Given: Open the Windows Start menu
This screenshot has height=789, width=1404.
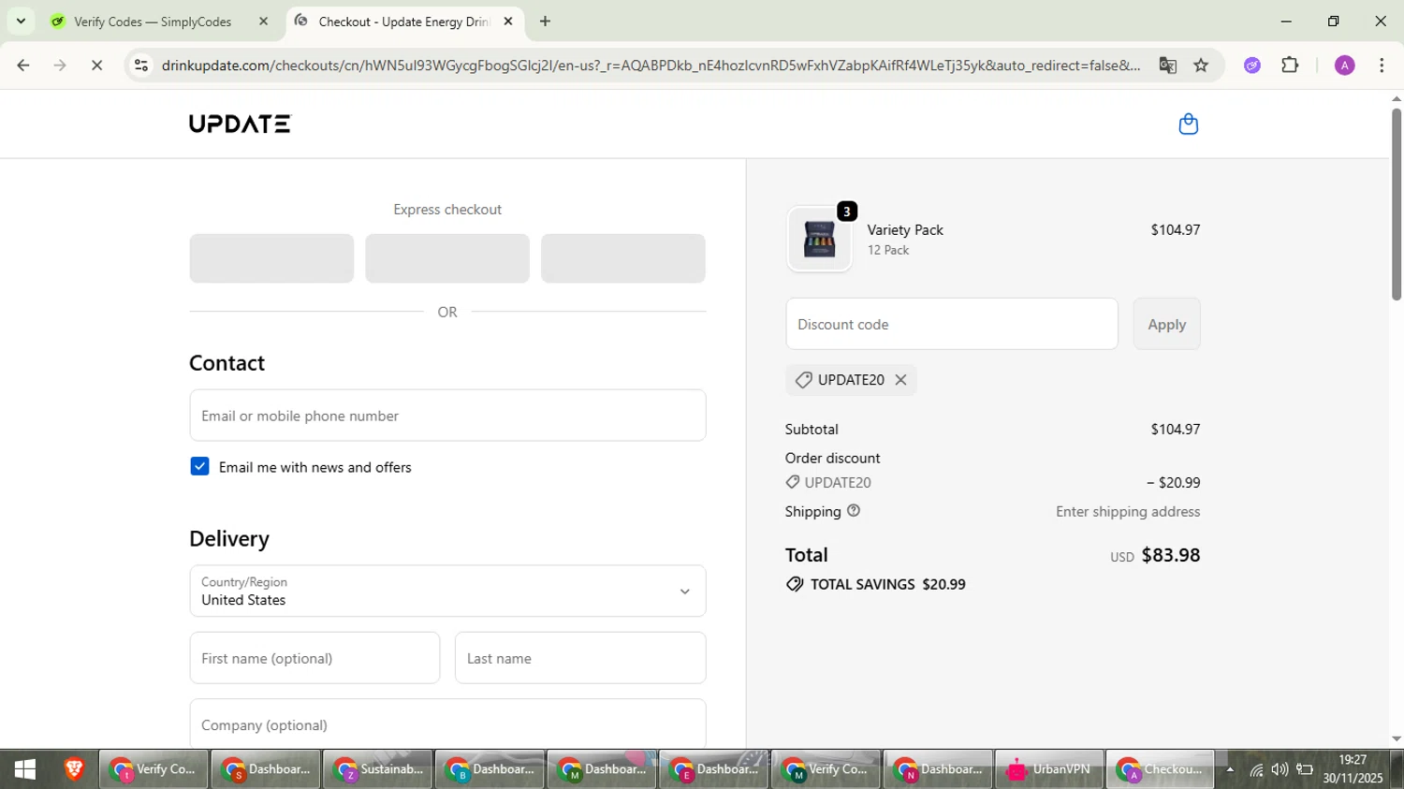Looking at the screenshot, I should point(25,769).
